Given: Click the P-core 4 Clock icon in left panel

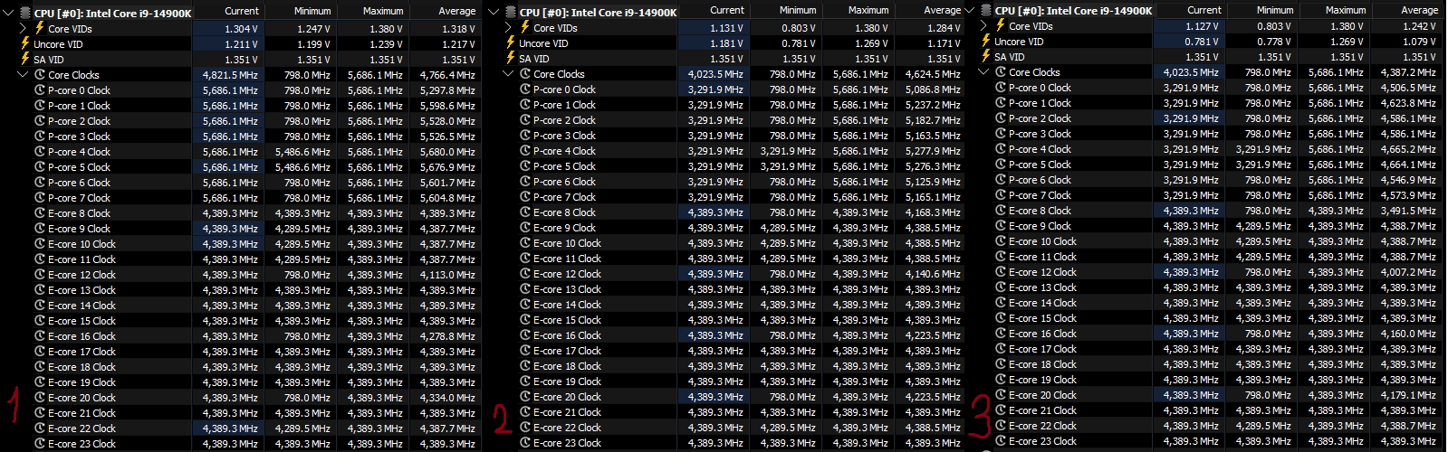Looking at the screenshot, I should [40, 152].
